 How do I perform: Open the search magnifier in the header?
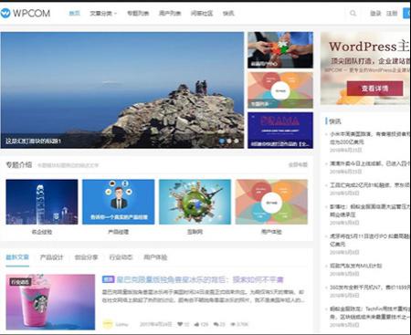pyautogui.click(x=353, y=13)
